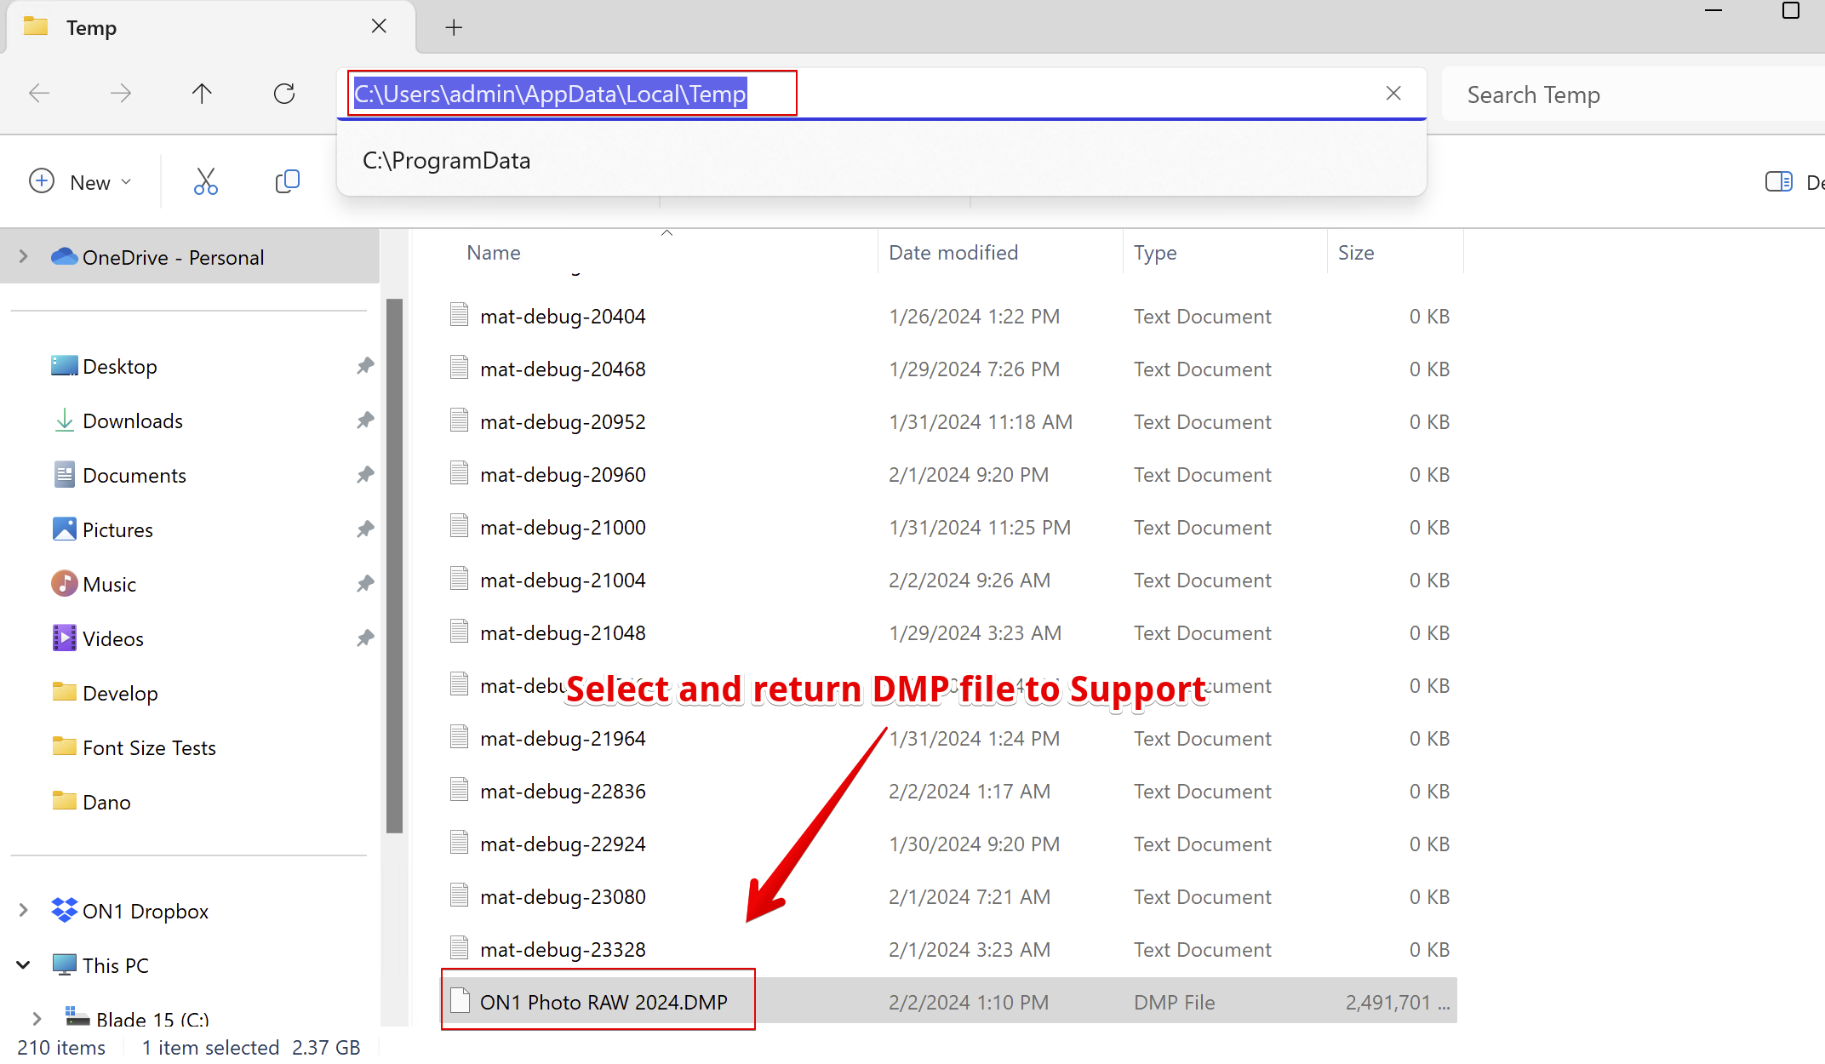Image resolution: width=1825 pixels, height=1064 pixels.
Task: Go forward with the Forward arrow
Action: (121, 94)
